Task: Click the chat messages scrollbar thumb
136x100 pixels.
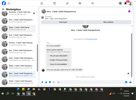Action: (x=132, y=55)
